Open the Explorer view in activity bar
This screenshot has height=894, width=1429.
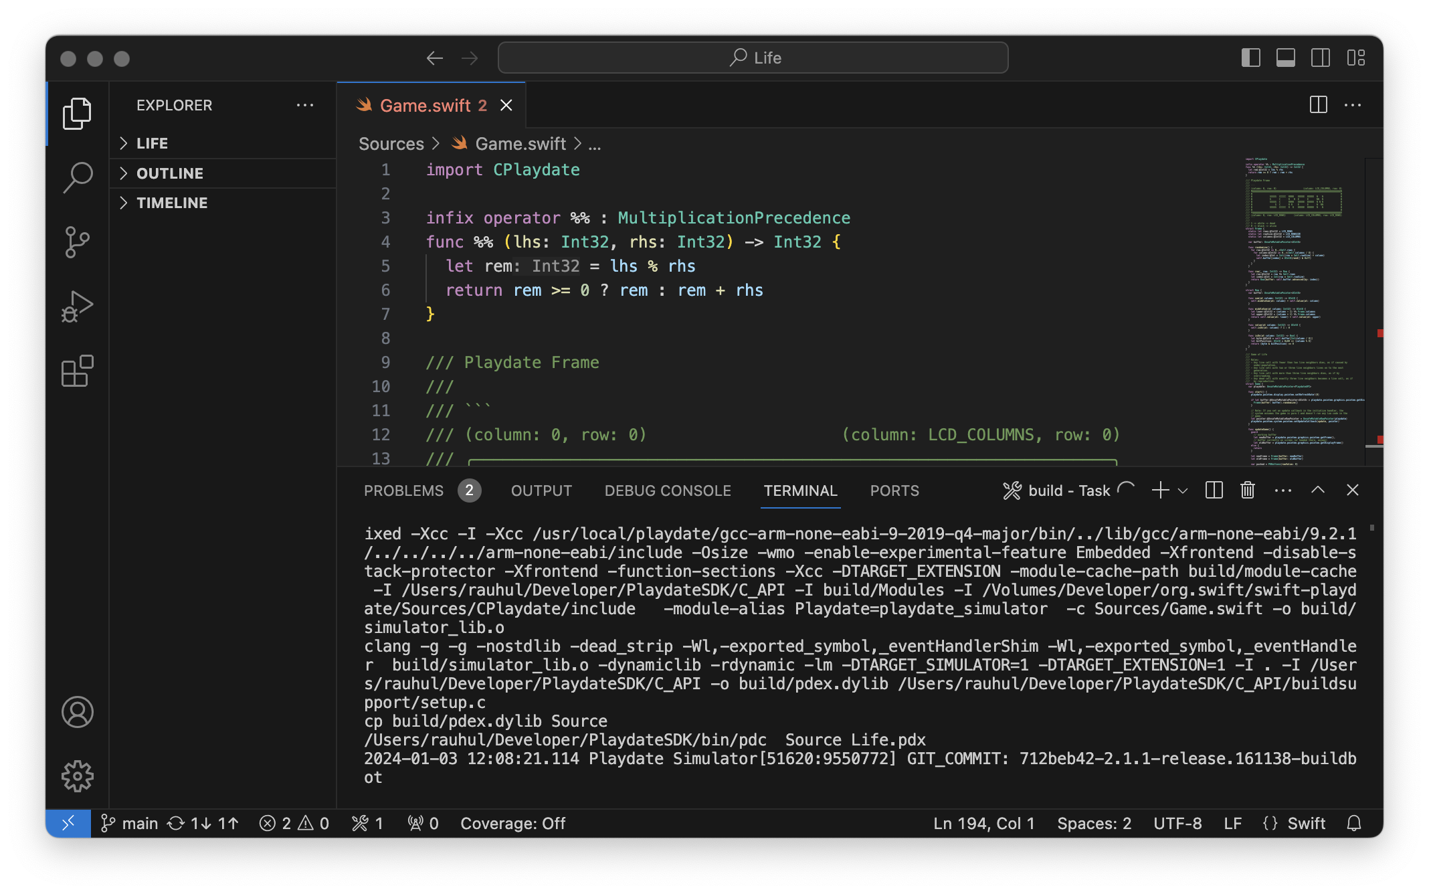(x=77, y=113)
